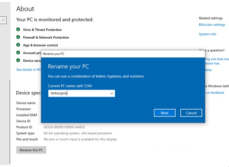Click the clear text X in name field
The height and width of the screenshot is (167, 229).
tap(112, 93)
